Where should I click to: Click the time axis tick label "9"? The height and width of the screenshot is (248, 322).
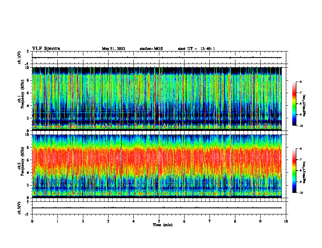(x=260, y=221)
